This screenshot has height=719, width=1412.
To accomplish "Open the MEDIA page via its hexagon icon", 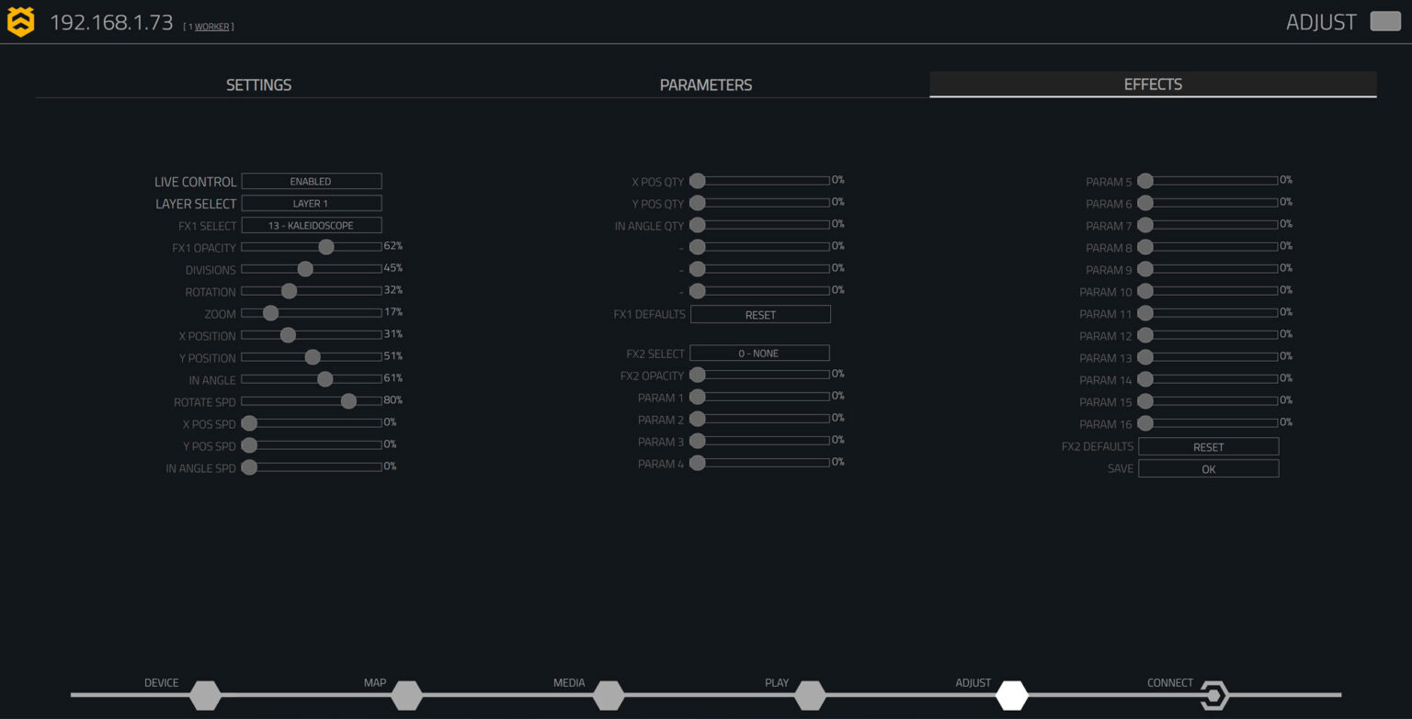I will (x=609, y=696).
